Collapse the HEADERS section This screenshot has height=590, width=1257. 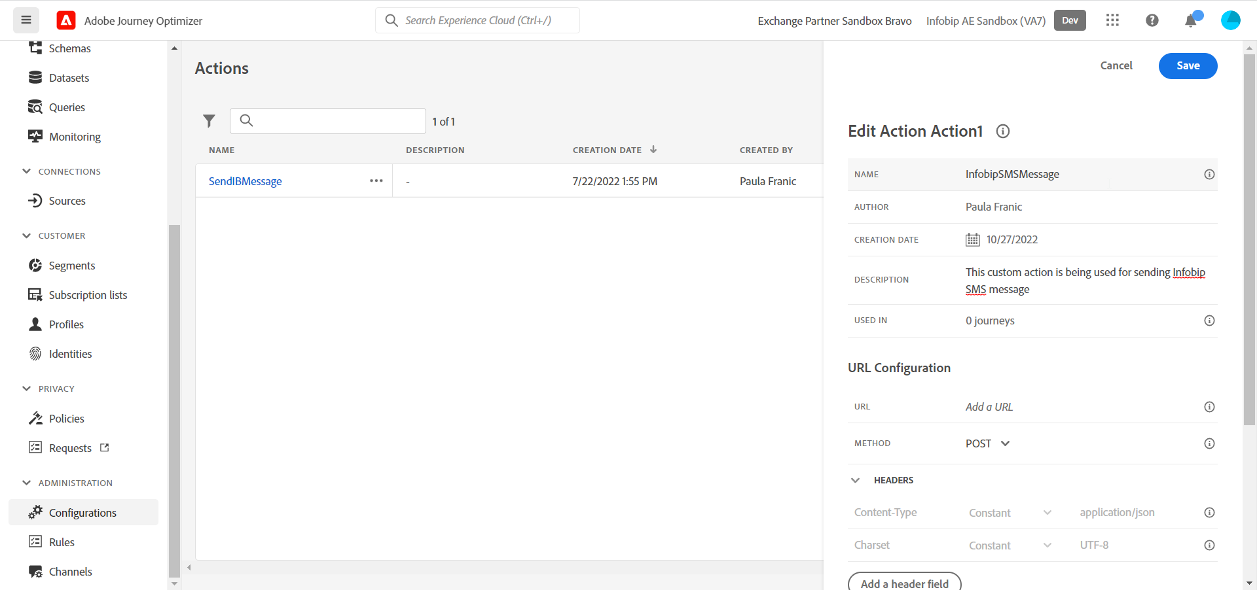click(855, 480)
